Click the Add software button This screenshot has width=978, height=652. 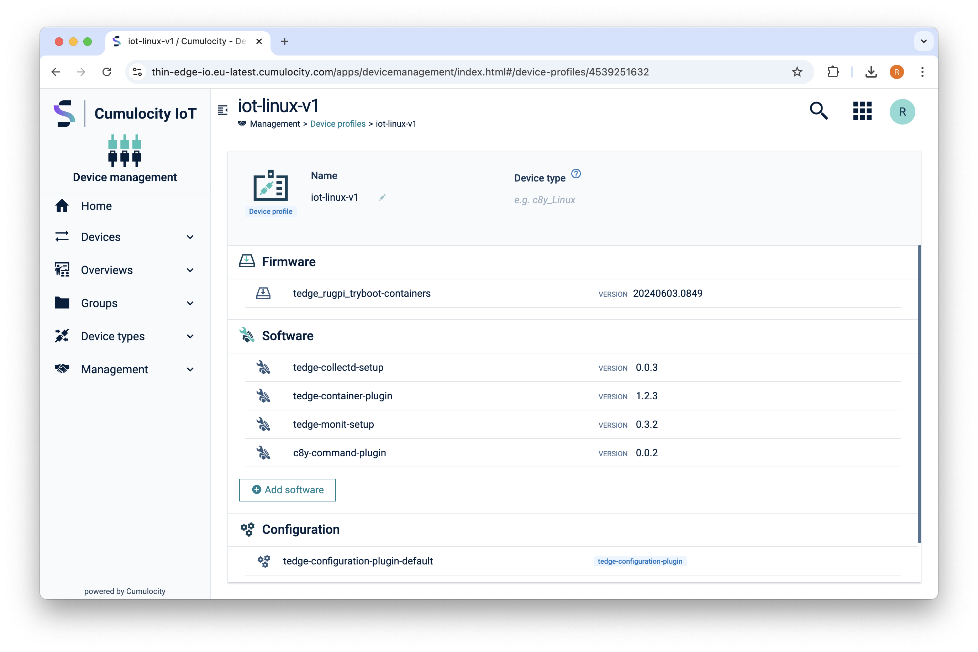coord(287,490)
